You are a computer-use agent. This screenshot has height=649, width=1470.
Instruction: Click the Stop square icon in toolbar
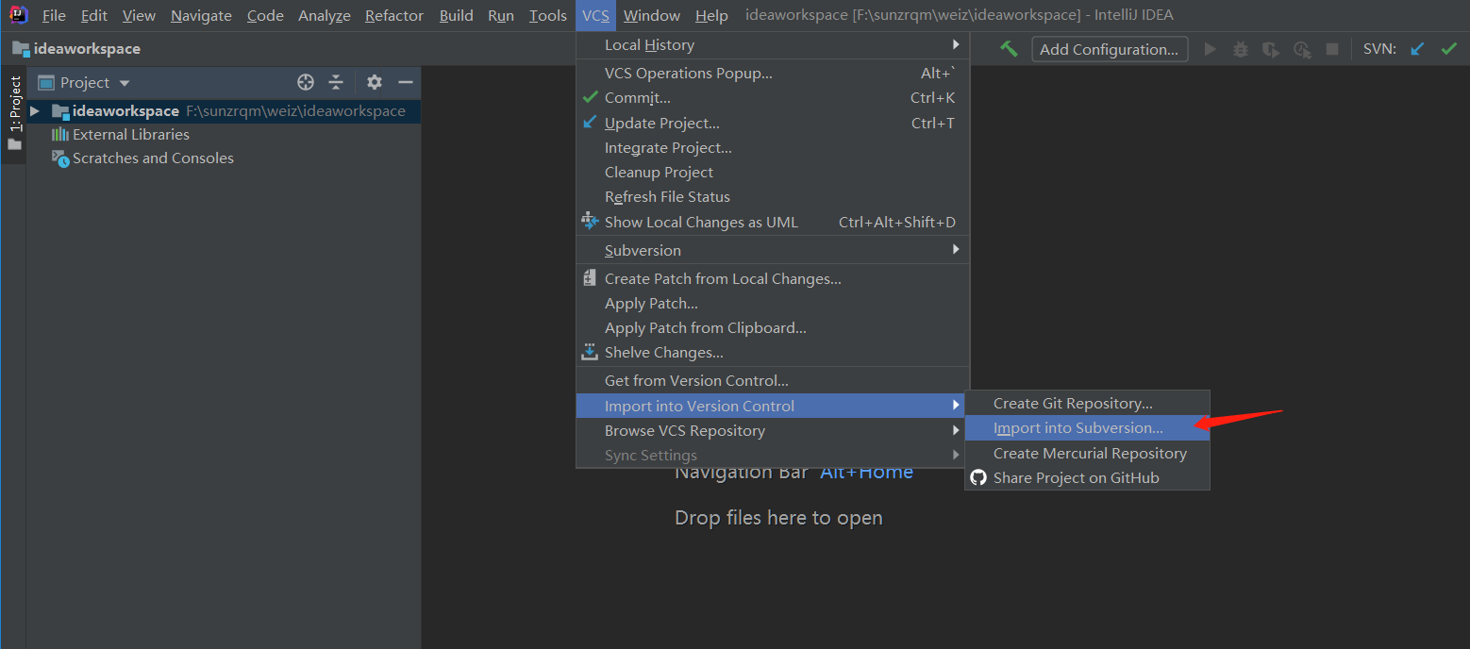coord(1332,49)
